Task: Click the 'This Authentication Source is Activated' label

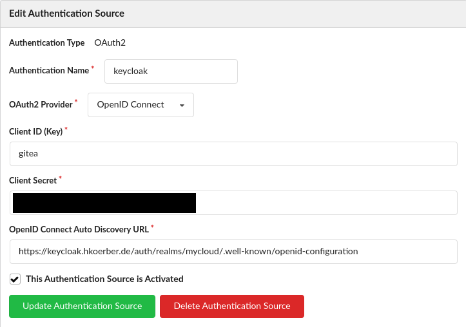Action: (104, 279)
